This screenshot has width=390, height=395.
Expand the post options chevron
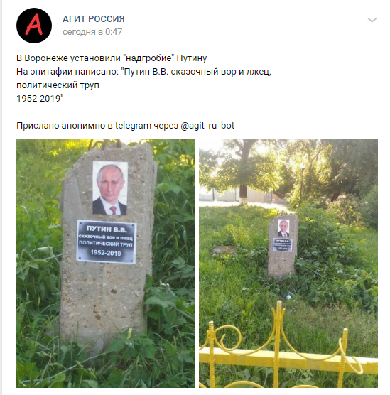(x=372, y=20)
